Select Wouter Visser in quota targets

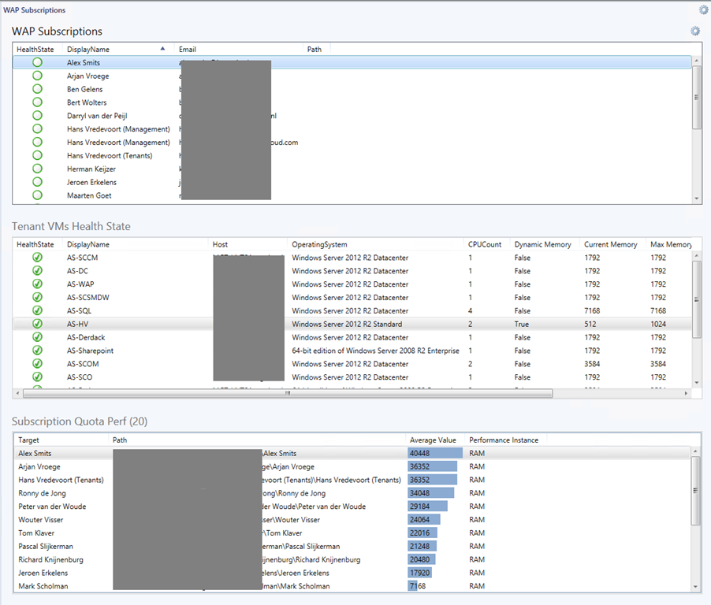click(40, 519)
